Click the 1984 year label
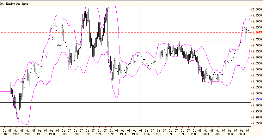Image resolution: width=263 pixels, height=137 pixels. point(4,134)
